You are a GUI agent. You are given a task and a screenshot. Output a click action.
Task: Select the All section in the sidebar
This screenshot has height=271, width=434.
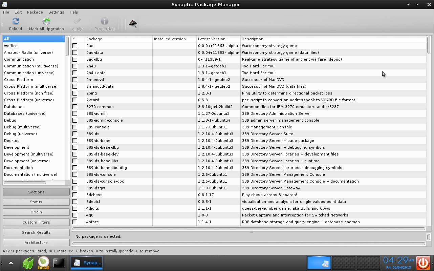coord(34,39)
